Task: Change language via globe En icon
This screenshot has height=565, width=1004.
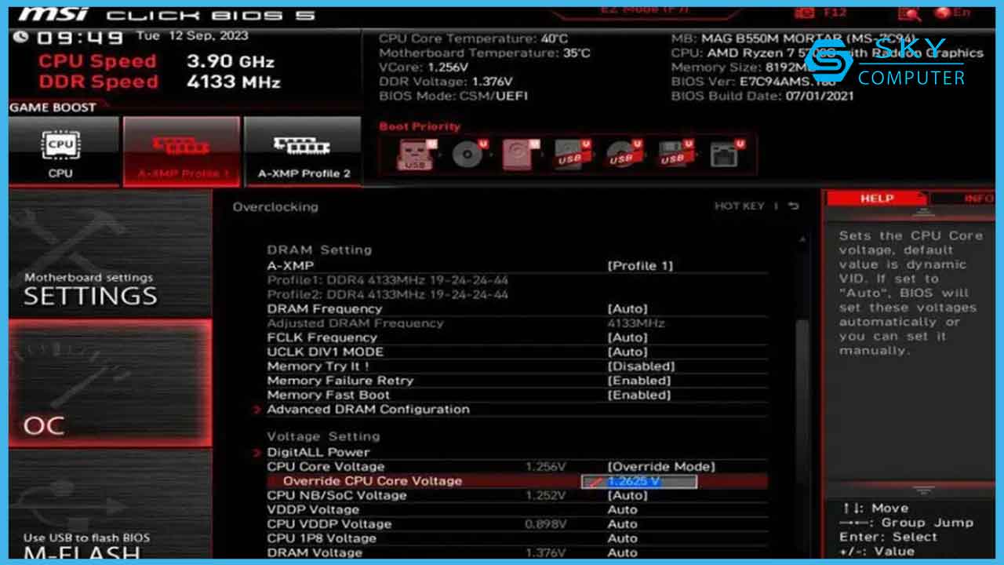Action: (952, 13)
